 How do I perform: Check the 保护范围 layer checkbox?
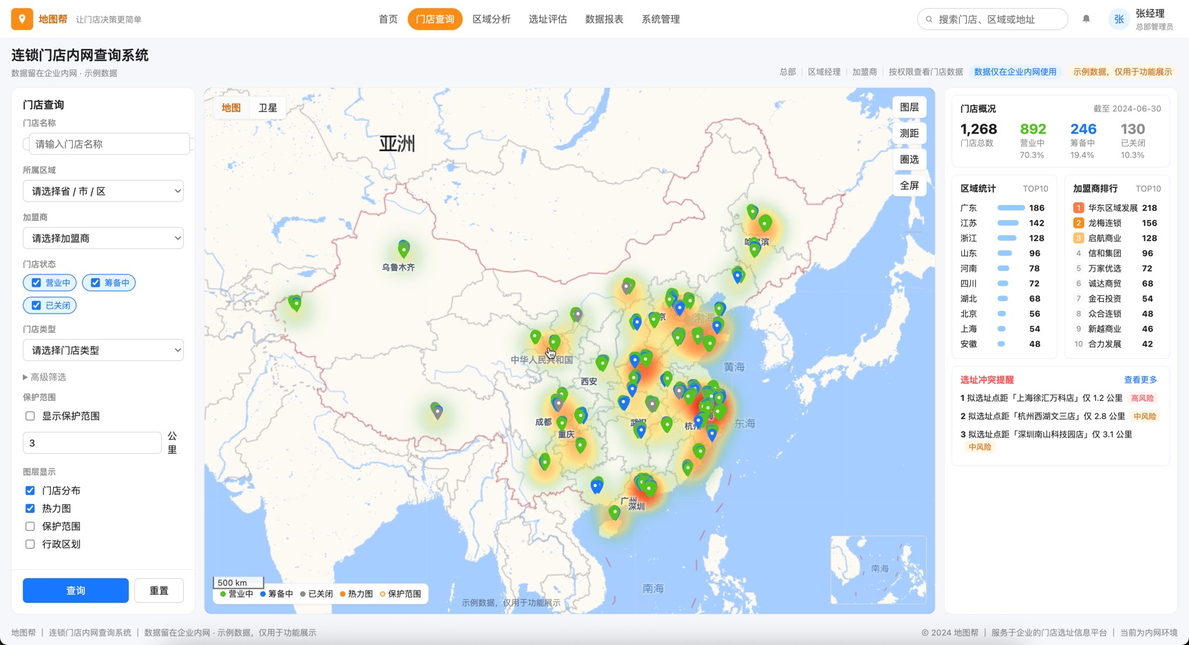tap(30, 526)
